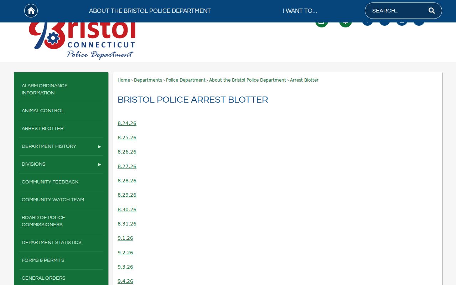Viewport: 456px width, 285px height.
Task: Expand the Department History submenu arrow
Action: [x=100, y=147]
